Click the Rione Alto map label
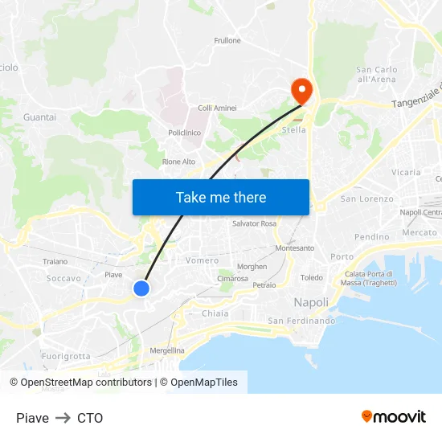The width and height of the screenshot is (442, 442). click(x=178, y=162)
